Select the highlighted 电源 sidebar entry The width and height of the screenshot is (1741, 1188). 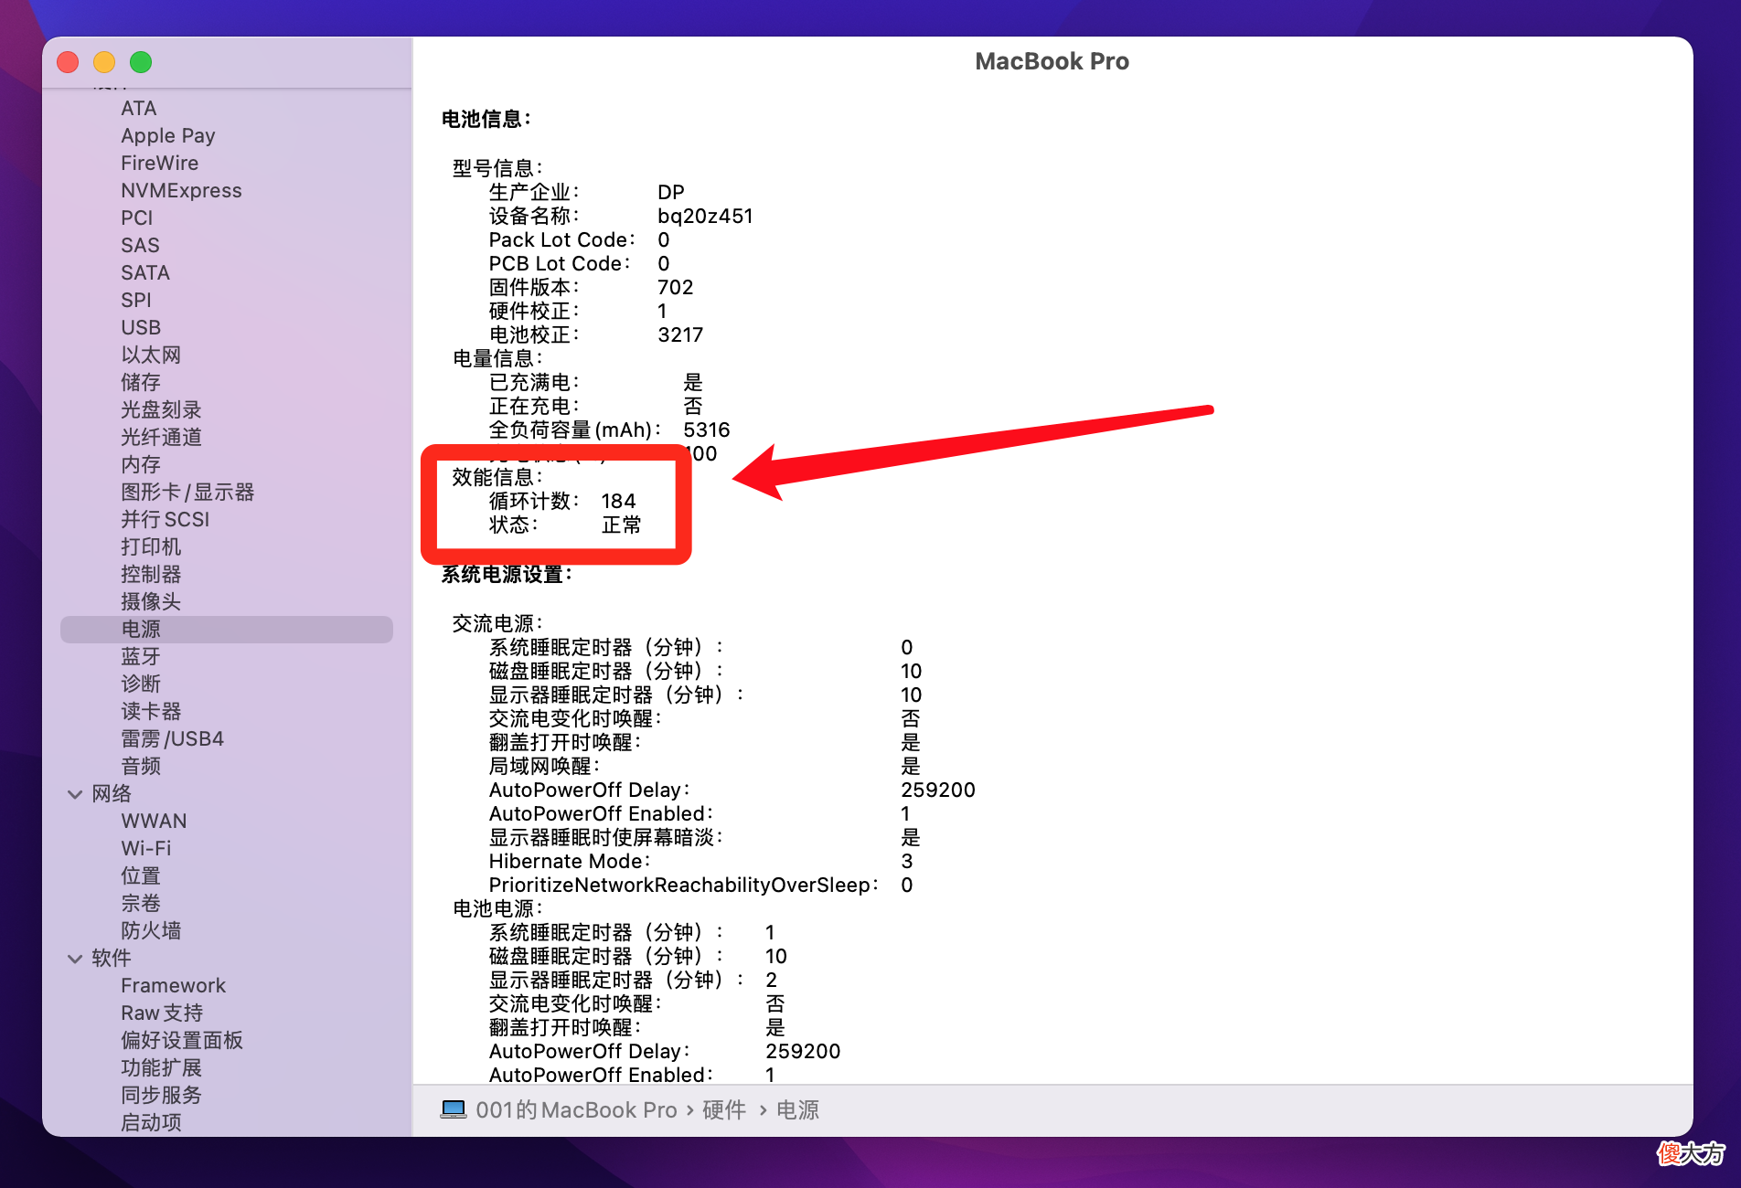coord(227,629)
